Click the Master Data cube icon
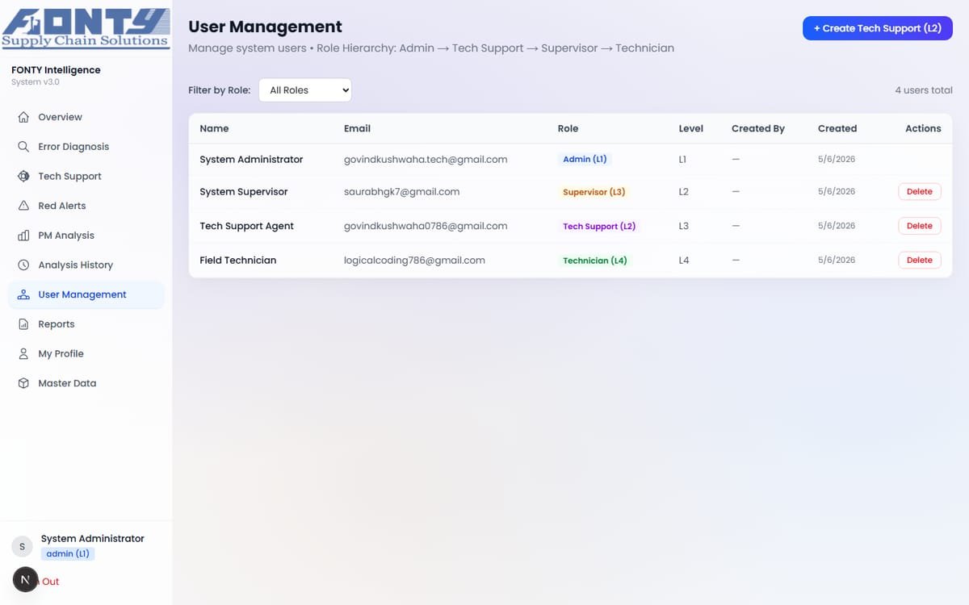 23,383
